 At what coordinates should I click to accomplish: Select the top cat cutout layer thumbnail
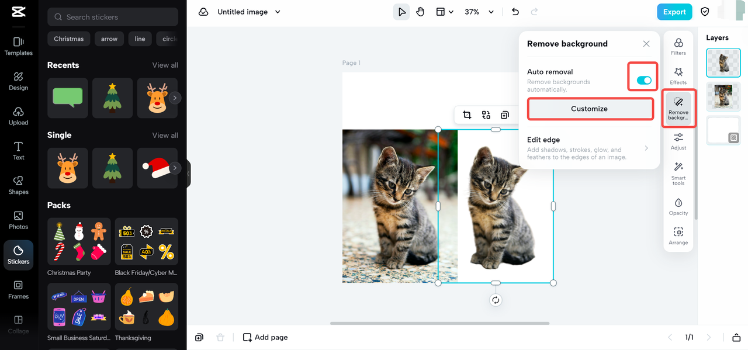pos(723,63)
